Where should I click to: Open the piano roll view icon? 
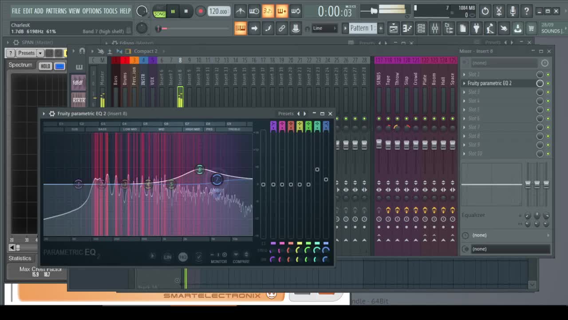[x=407, y=29]
